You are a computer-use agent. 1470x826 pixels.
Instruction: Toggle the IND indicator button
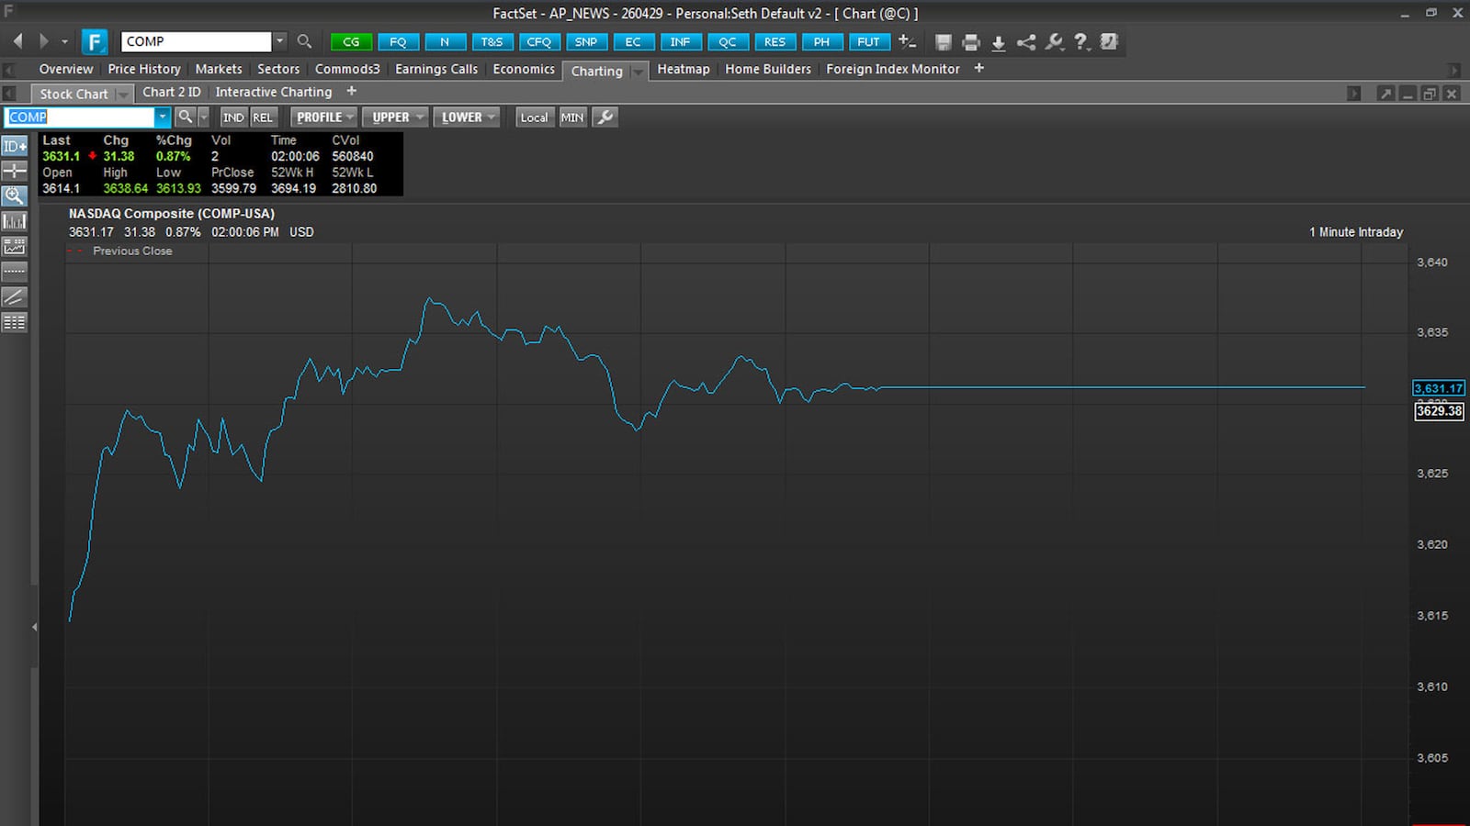click(233, 117)
